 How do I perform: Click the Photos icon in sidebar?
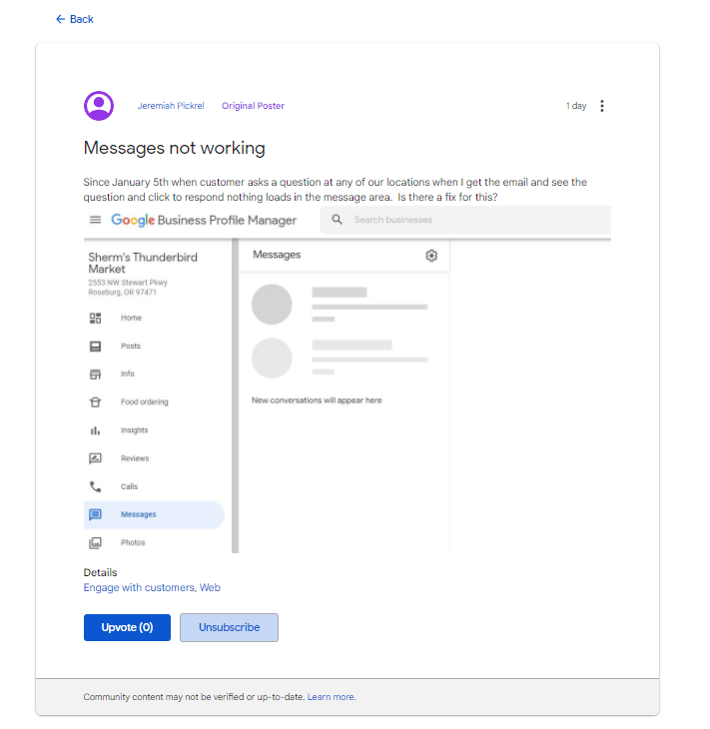coord(95,542)
